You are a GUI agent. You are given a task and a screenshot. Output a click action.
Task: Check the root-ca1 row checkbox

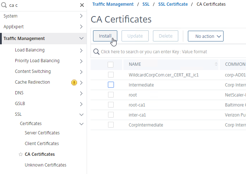[111, 105]
